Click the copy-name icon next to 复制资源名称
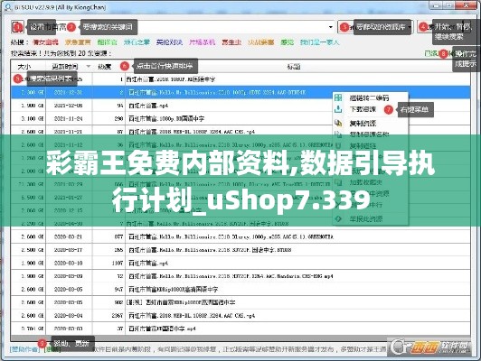481x361 pixels. coord(338,134)
